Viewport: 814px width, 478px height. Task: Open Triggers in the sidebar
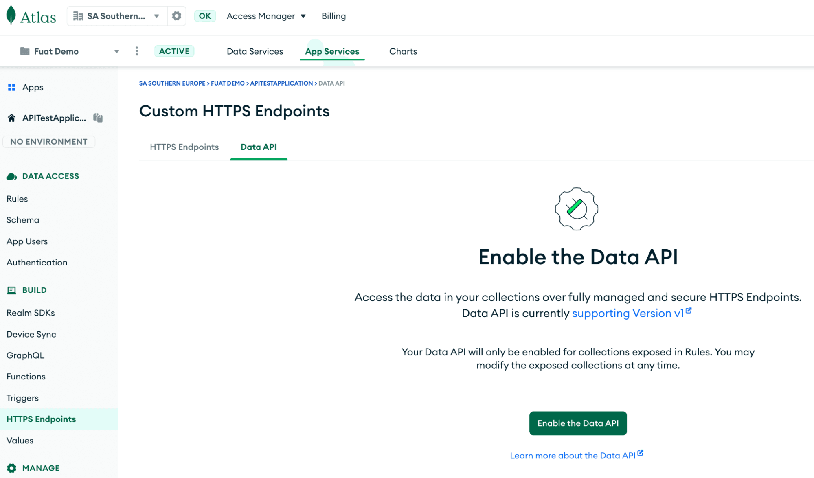pyautogui.click(x=22, y=398)
